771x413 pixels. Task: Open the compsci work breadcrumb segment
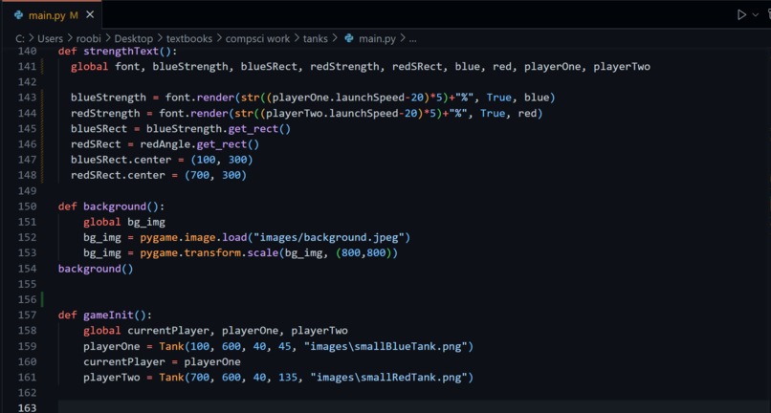point(257,39)
